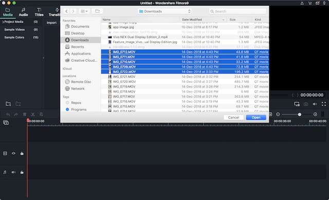Click the zoom in plus icon
This screenshot has height=200, width=329.
315,114
